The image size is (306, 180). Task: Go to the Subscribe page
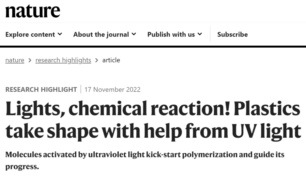click(232, 34)
